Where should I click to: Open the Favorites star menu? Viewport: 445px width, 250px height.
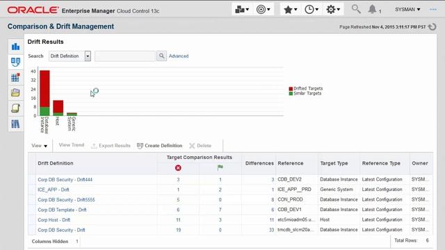coord(290,10)
